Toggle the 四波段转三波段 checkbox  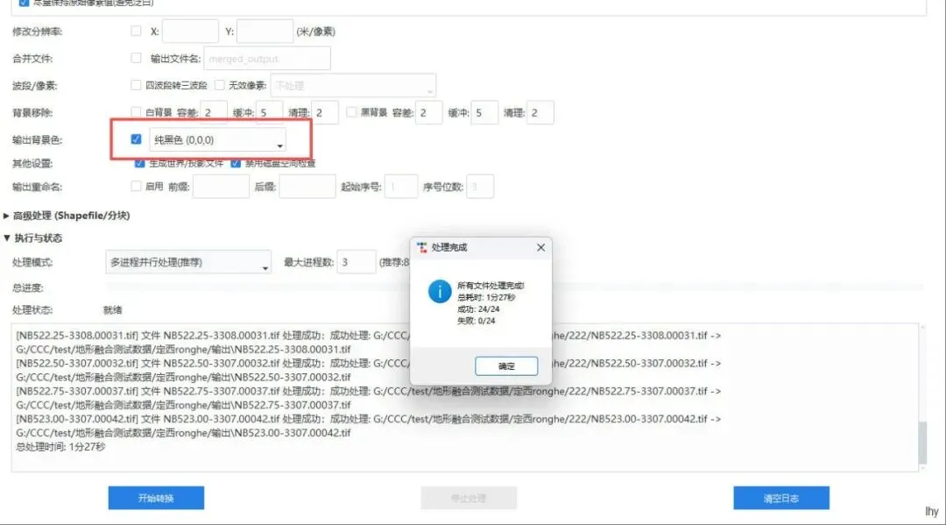click(136, 85)
